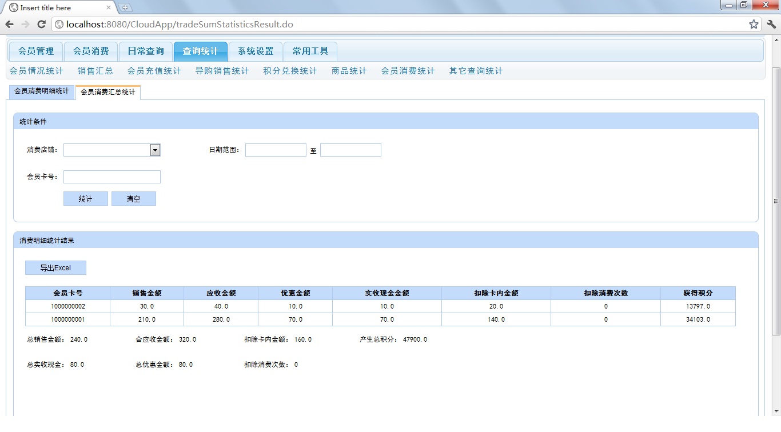The image size is (781, 432).
Task: Open a new browser tab
Action: [x=125, y=7]
